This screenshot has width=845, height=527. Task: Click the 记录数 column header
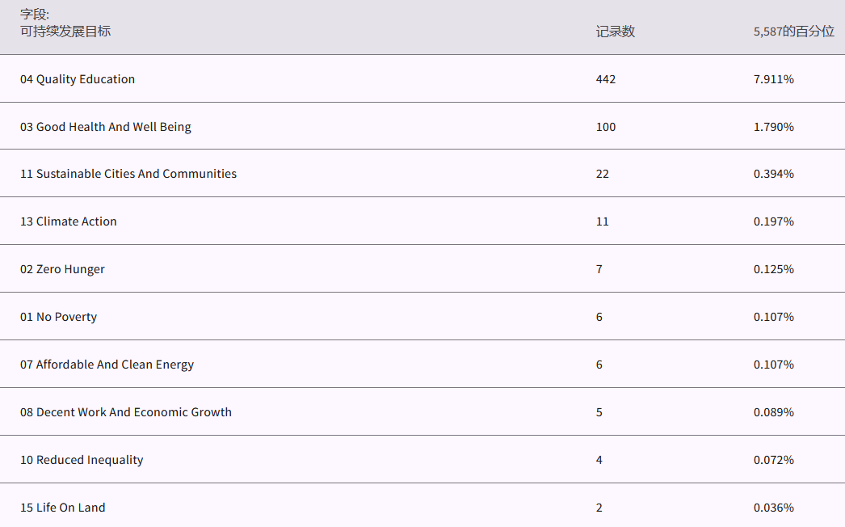[x=615, y=32]
